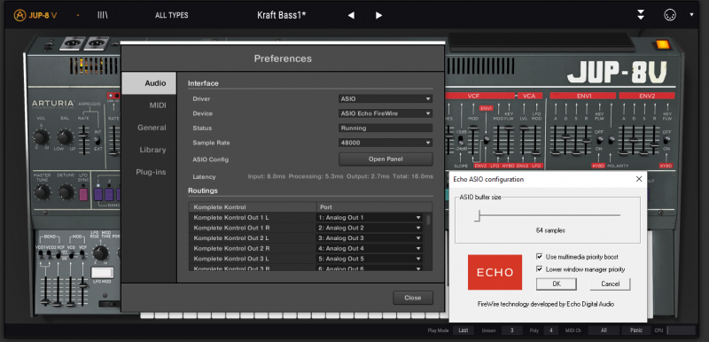709x342 pixels.
Task: Open port dropdown for 1: Analog Out 1
Action: [x=369, y=217]
